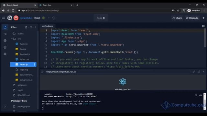The width and height of the screenshot is (207, 116).
Task: Click editor line 7 ReactDOM.render code
Action: pyautogui.click(x=94, y=52)
